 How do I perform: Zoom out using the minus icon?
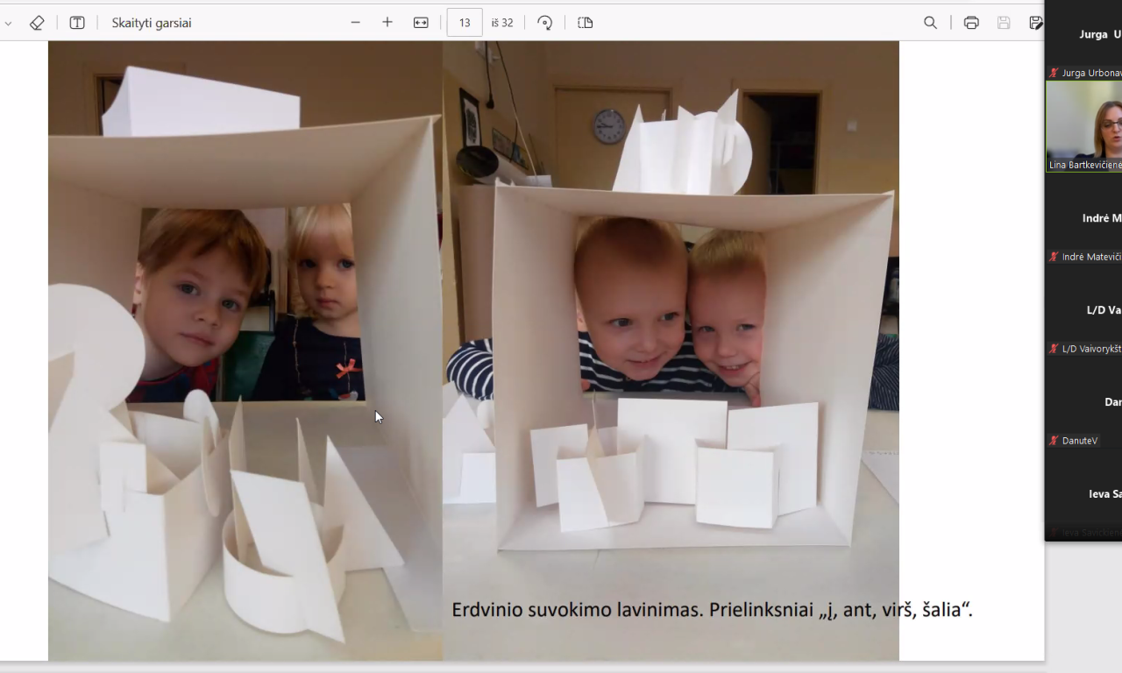click(x=355, y=23)
